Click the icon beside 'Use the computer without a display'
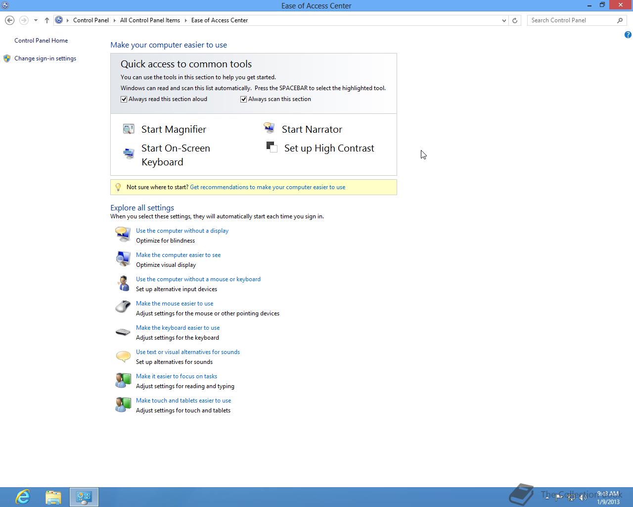The image size is (633, 507). click(x=123, y=234)
